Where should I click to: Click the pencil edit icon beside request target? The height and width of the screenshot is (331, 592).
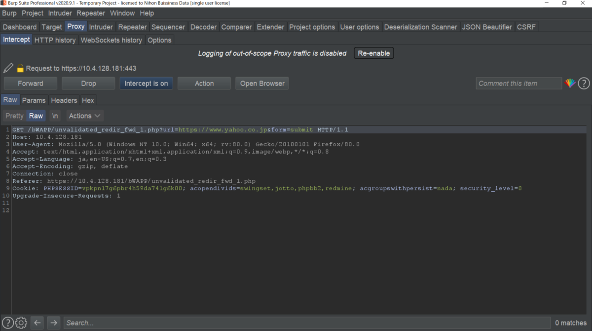click(8, 68)
